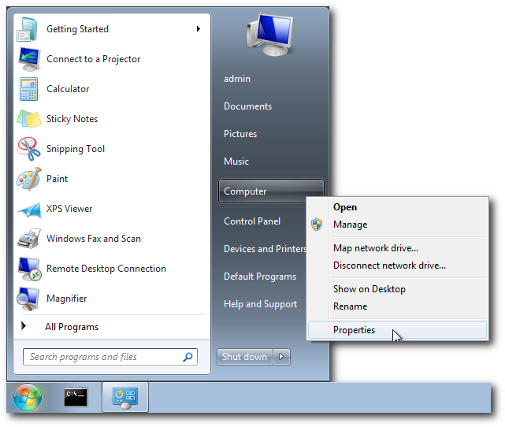Click the Shut down button

point(245,357)
